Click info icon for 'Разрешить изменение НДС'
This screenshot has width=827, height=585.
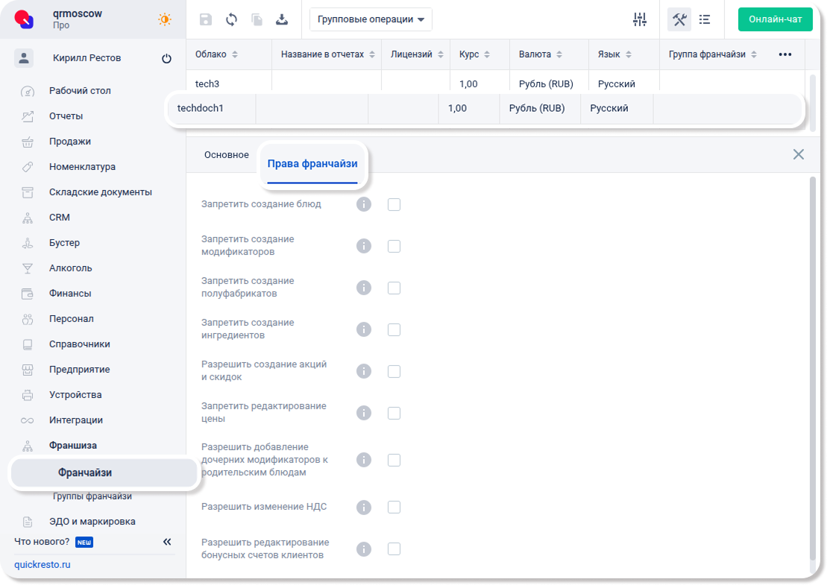click(364, 507)
